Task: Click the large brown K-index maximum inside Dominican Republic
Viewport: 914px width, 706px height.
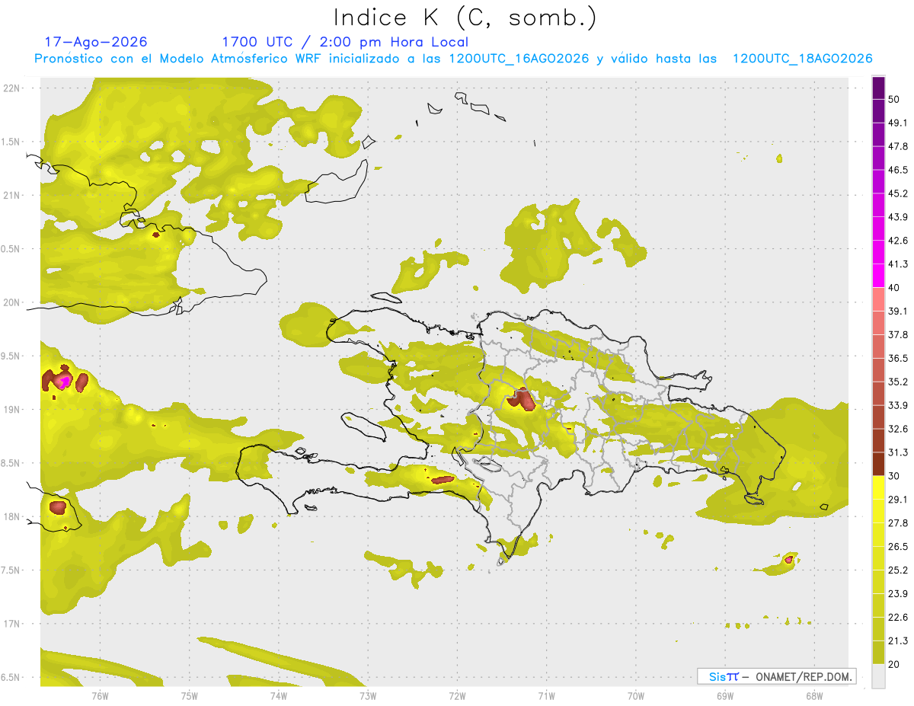Action: (523, 399)
